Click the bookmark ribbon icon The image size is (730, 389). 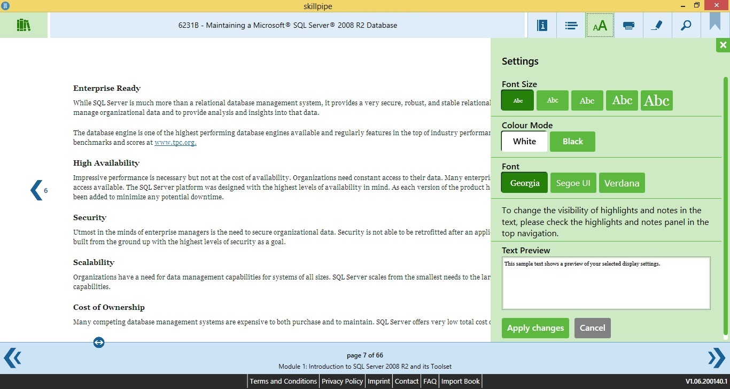tap(715, 21)
